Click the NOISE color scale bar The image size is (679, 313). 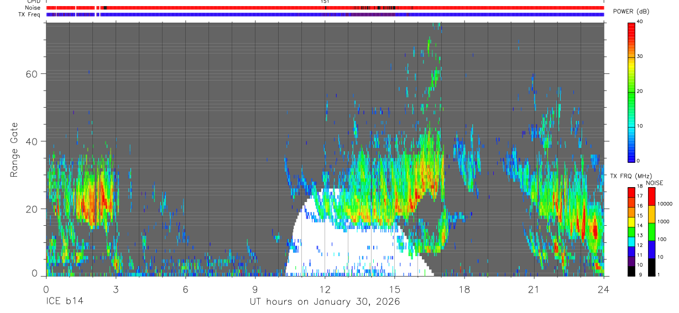click(652, 232)
